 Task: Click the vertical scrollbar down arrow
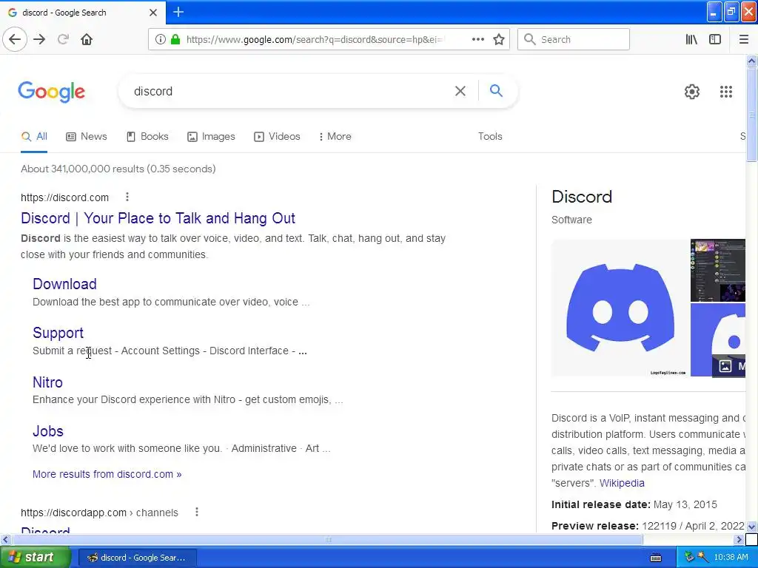[751, 527]
